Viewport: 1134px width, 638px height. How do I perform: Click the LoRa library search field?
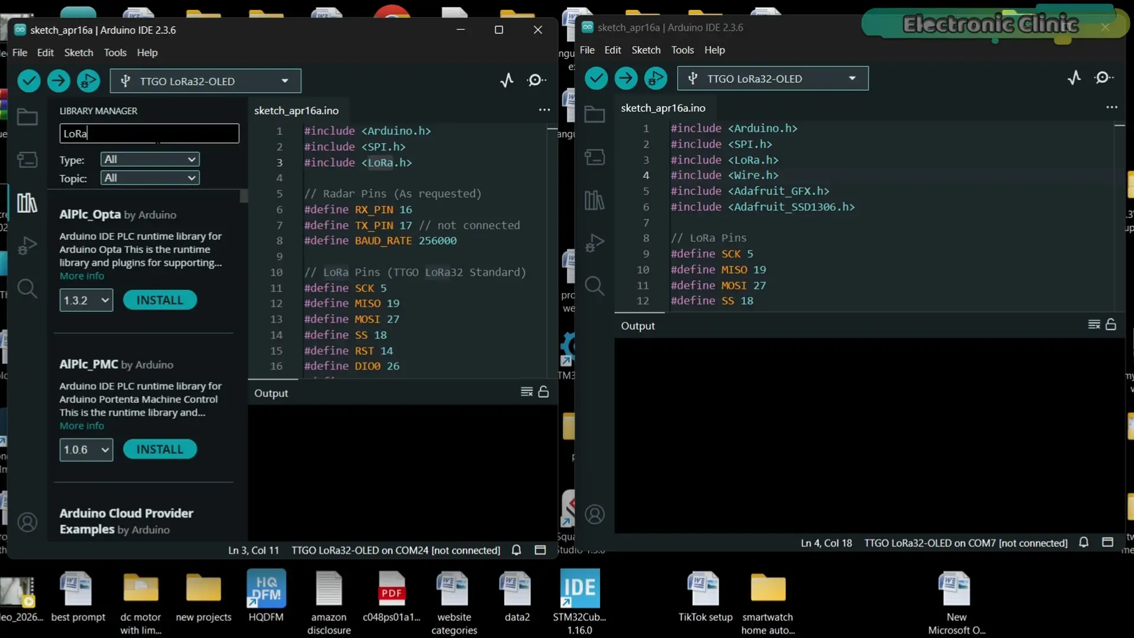pyautogui.click(x=149, y=134)
